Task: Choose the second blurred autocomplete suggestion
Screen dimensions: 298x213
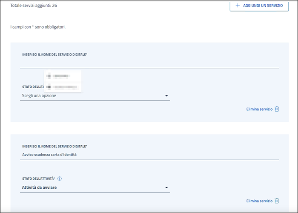Action: (x=62, y=87)
